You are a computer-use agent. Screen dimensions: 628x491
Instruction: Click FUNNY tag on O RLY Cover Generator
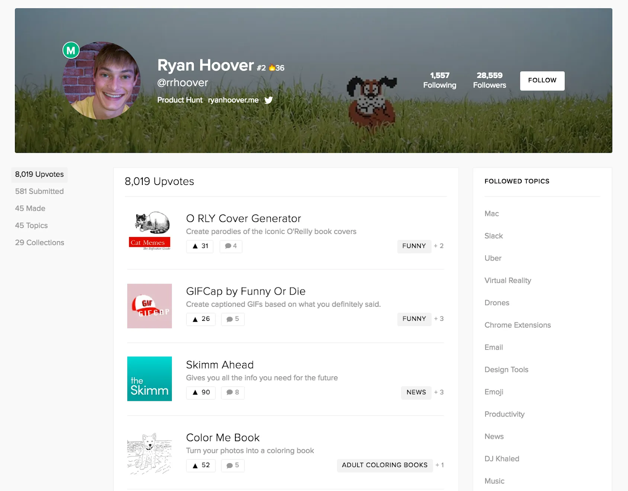[x=414, y=246]
